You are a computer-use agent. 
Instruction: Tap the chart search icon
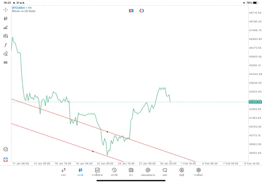click(x=6, y=149)
